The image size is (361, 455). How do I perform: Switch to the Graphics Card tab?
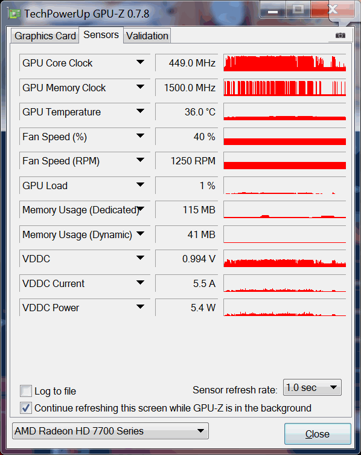45,36
